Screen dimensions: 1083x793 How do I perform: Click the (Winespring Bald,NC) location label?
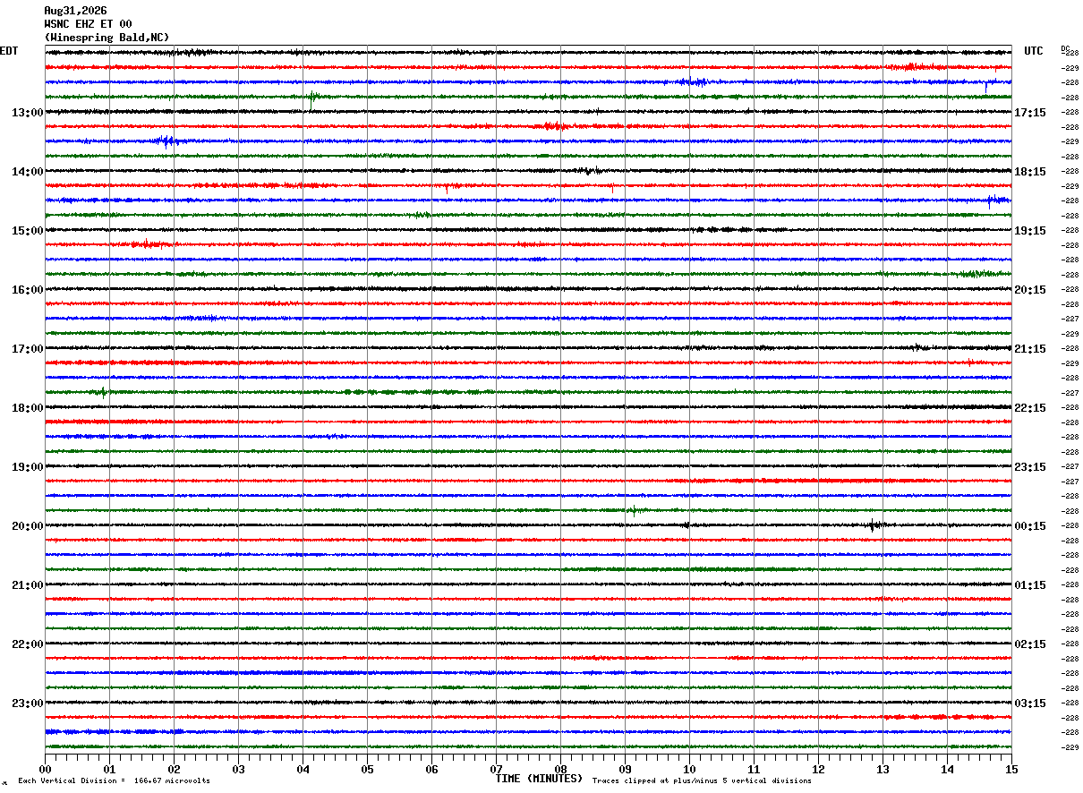(x=107, y=38)
